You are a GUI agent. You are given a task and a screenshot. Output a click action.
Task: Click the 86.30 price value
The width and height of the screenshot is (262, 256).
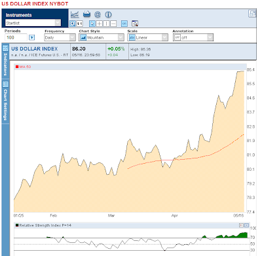79,49
